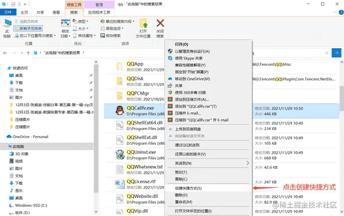Image resolution: width=344 pixels, height=216 pixels.
Task: Select QQDisk folder icon
Action: [x=120, y=81]
